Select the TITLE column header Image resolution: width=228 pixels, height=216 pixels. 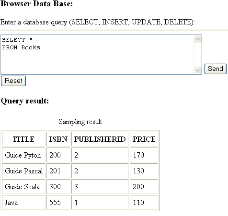pos(23,139)
